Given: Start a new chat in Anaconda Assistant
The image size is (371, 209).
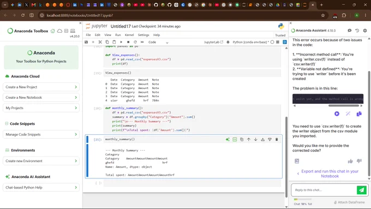Looking at the screenshot, I should click(x=350, y=31).
